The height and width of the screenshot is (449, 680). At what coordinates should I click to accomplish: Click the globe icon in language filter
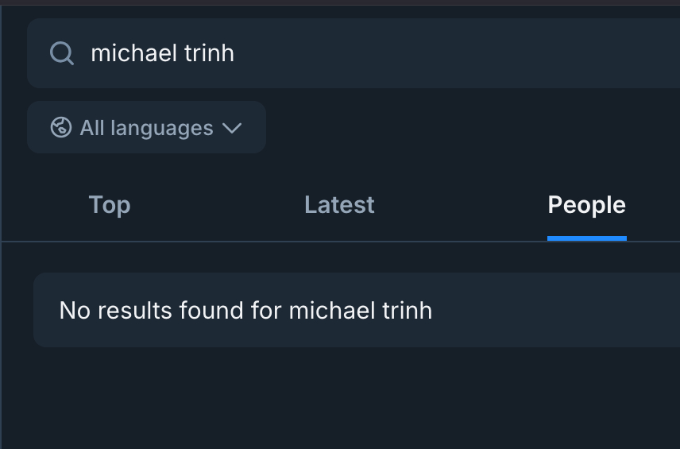[x=61, y=127]
